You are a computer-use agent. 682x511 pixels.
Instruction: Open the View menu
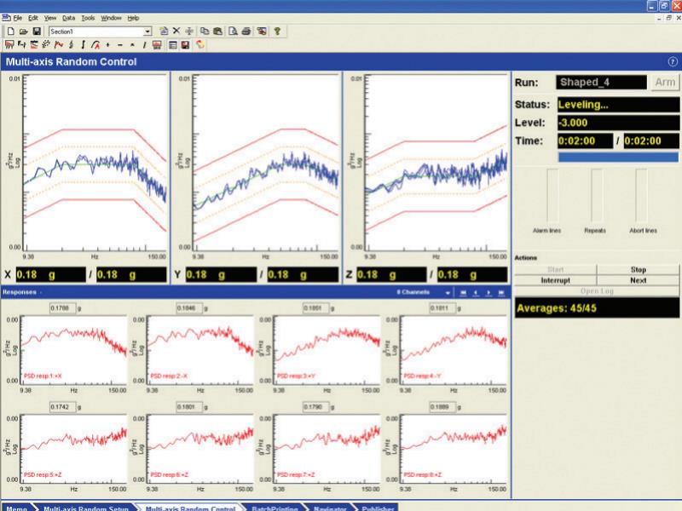pos(50,18)
